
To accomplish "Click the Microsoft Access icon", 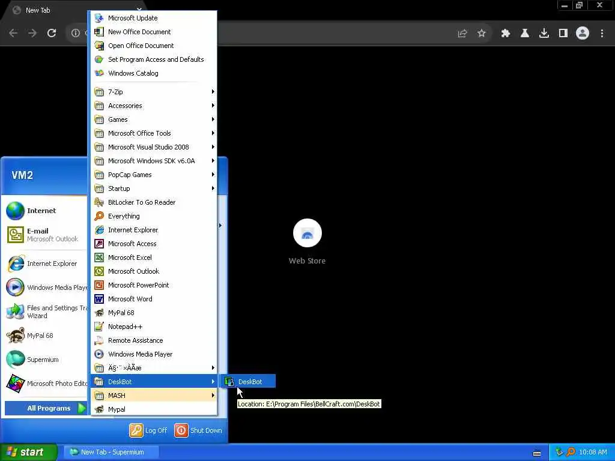I will click(x=99, y=244).
